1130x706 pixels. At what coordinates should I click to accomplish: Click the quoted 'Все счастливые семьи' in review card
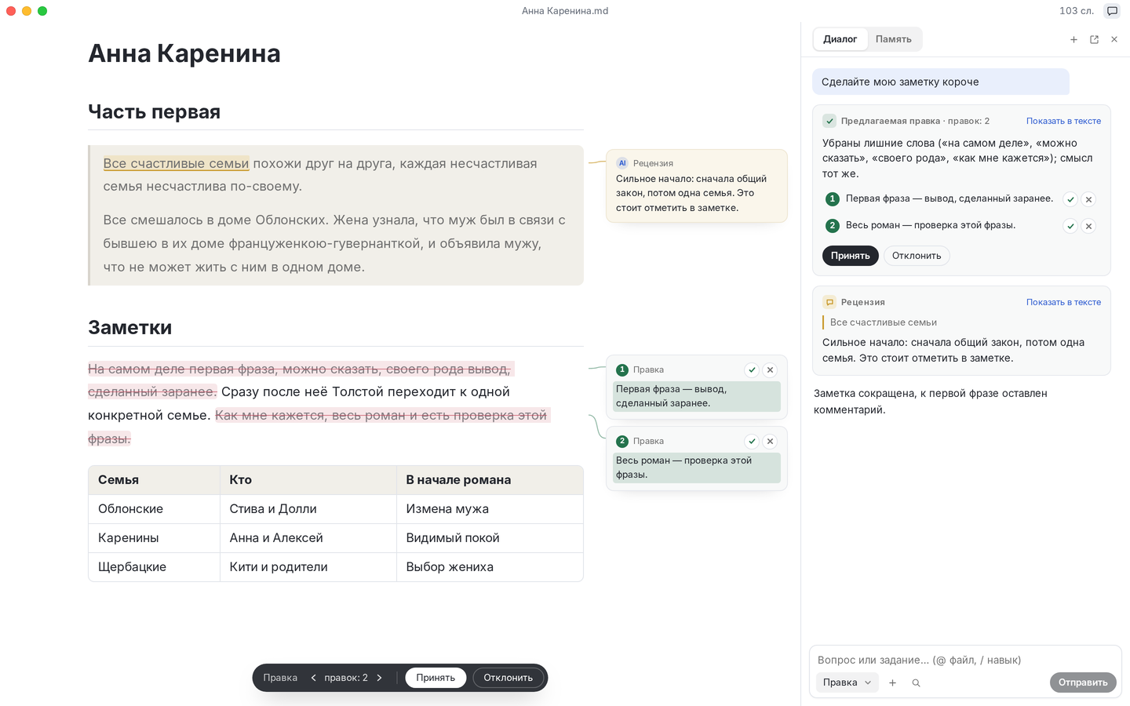pyautogui.click(x=884, y=322)
